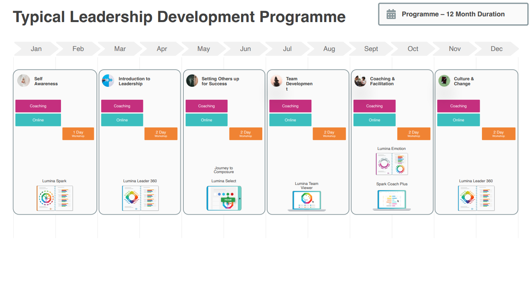
Task: Click the Introduction to Leadership puzzle icon
Action: coord(108,81)
